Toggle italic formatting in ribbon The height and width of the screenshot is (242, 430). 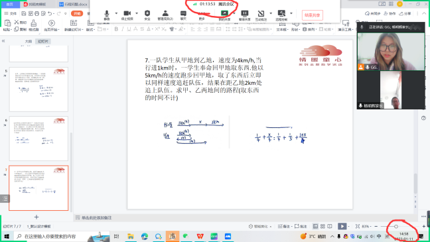click(x=122, y=29)
